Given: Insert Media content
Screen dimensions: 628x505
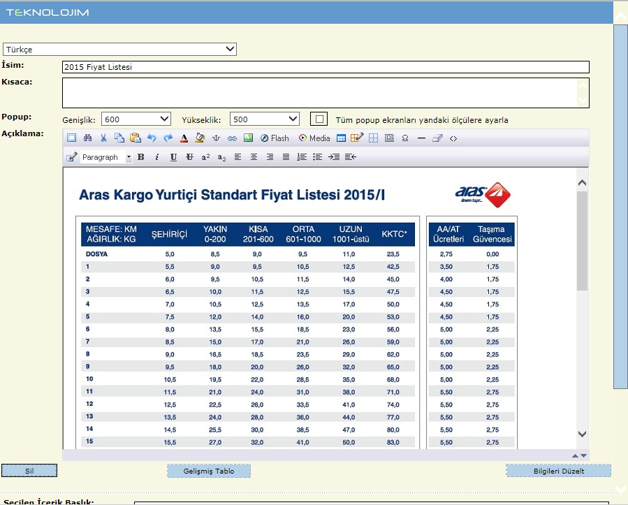Looking at the screenshot, I should (x=314, y=138).
